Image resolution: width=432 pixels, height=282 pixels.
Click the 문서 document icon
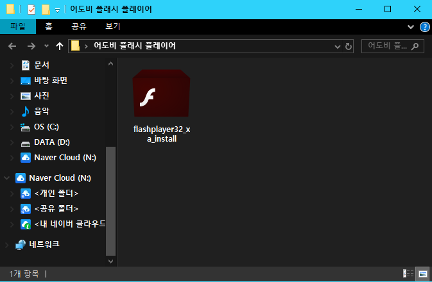click(x=26, y=65)
